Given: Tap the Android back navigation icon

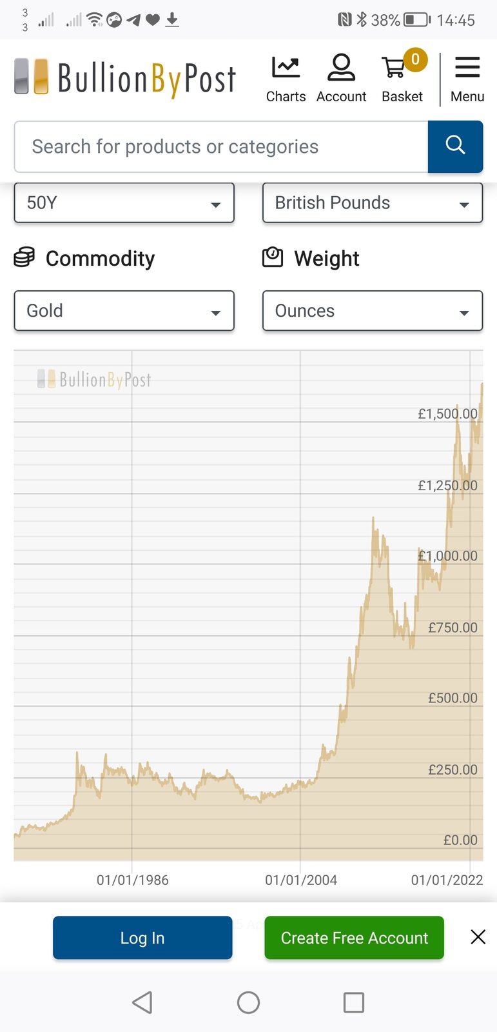Looking at the screenshot, I should 142,1002.
